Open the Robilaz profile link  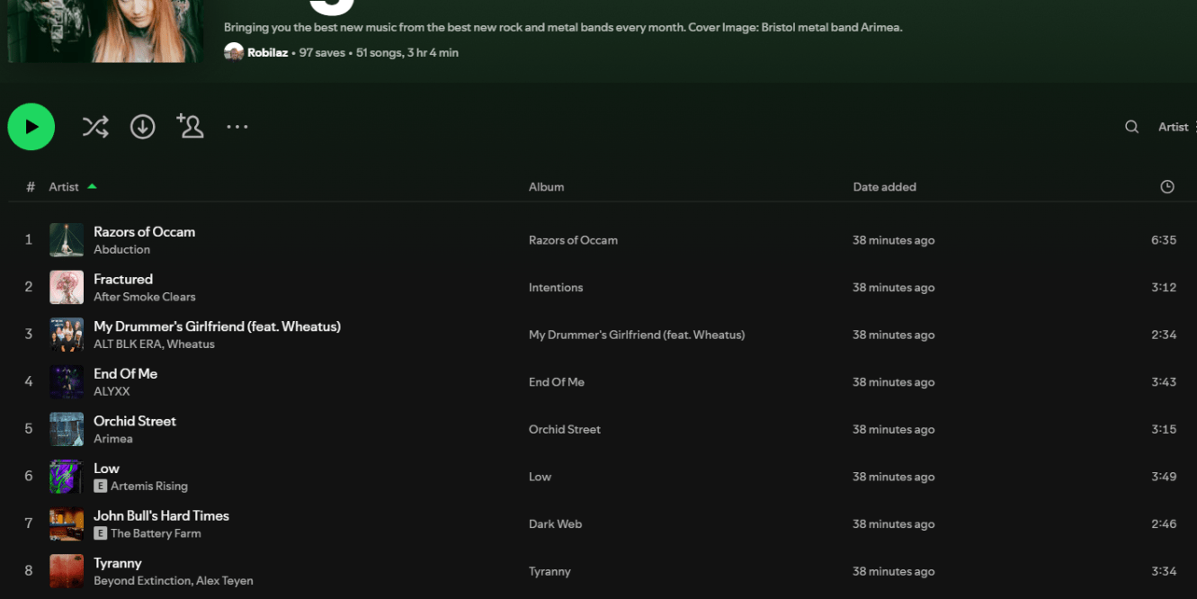tap(267, 53)
